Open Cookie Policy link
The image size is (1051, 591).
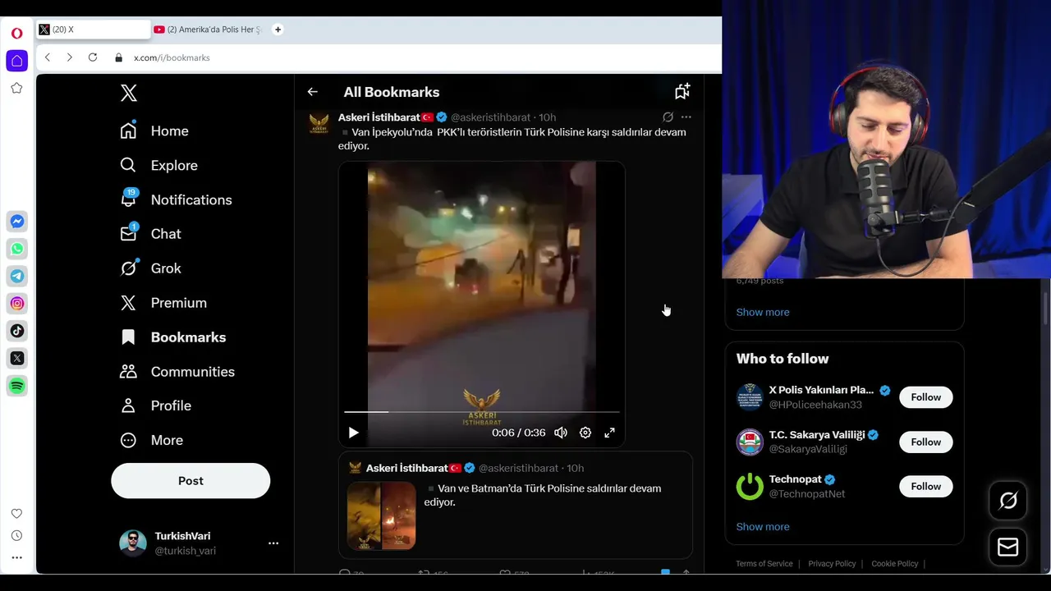click(895, 564)
